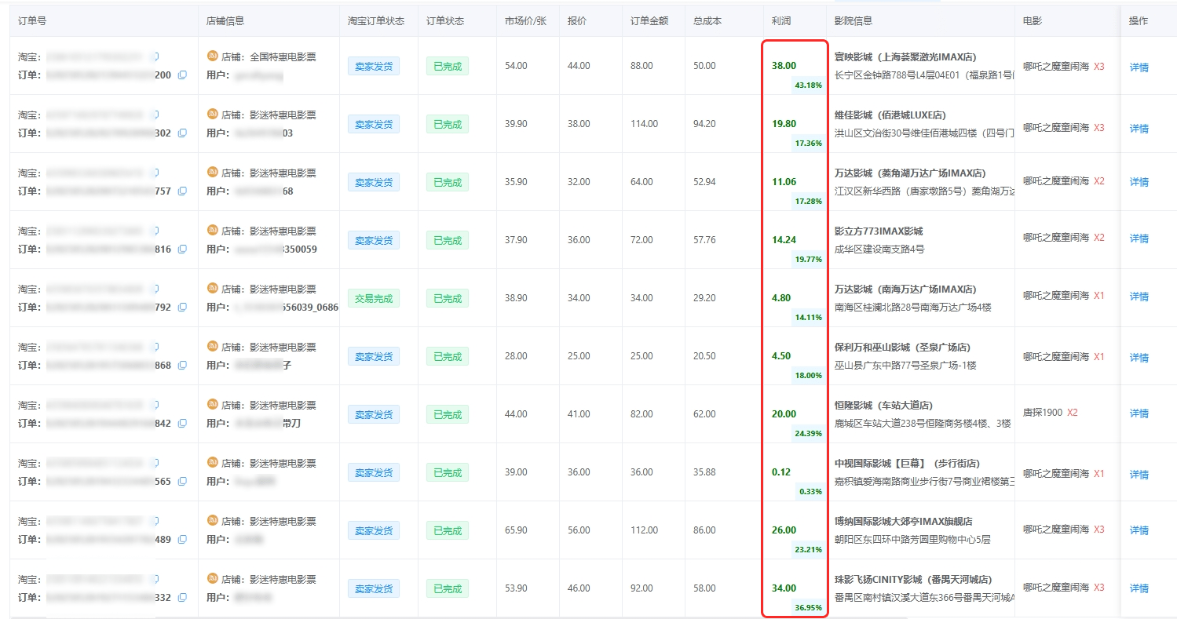Copy the 淘宝 number above order ending 757
1177x619 pixels.
[x=155, y=173]
